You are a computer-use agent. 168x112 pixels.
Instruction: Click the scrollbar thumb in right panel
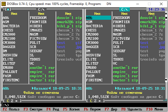166,18
